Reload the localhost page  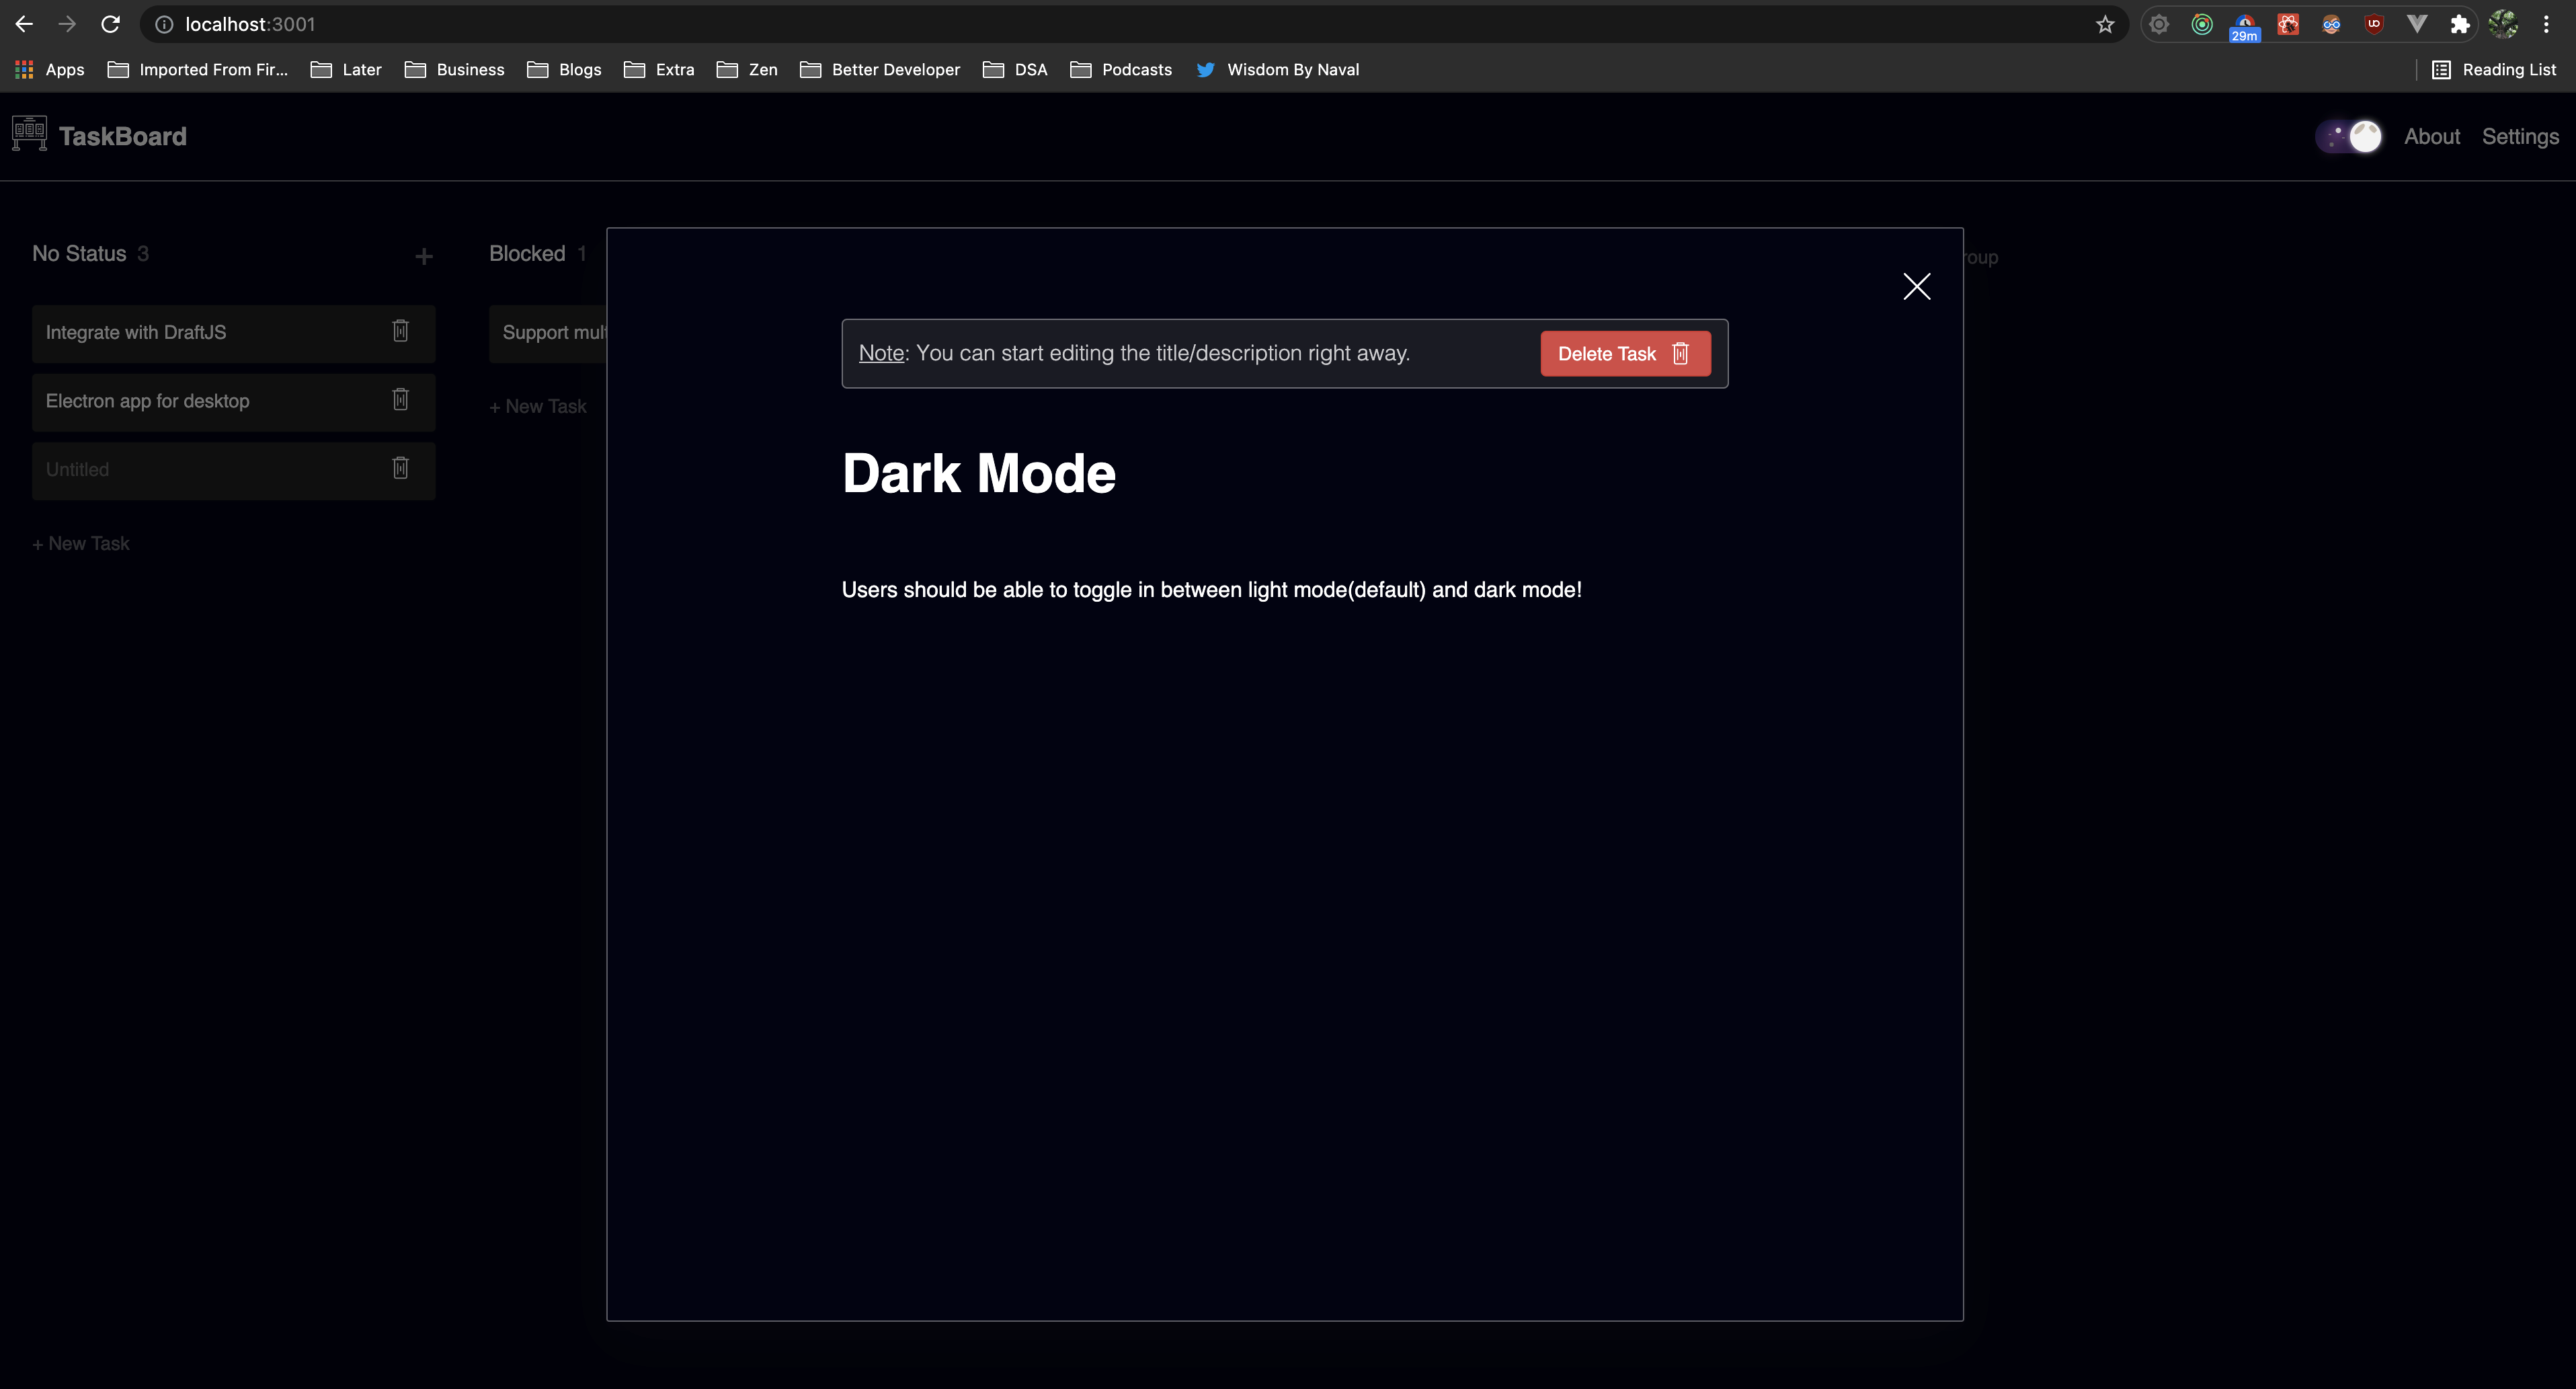pyautogui.click(x=111, y=24)
